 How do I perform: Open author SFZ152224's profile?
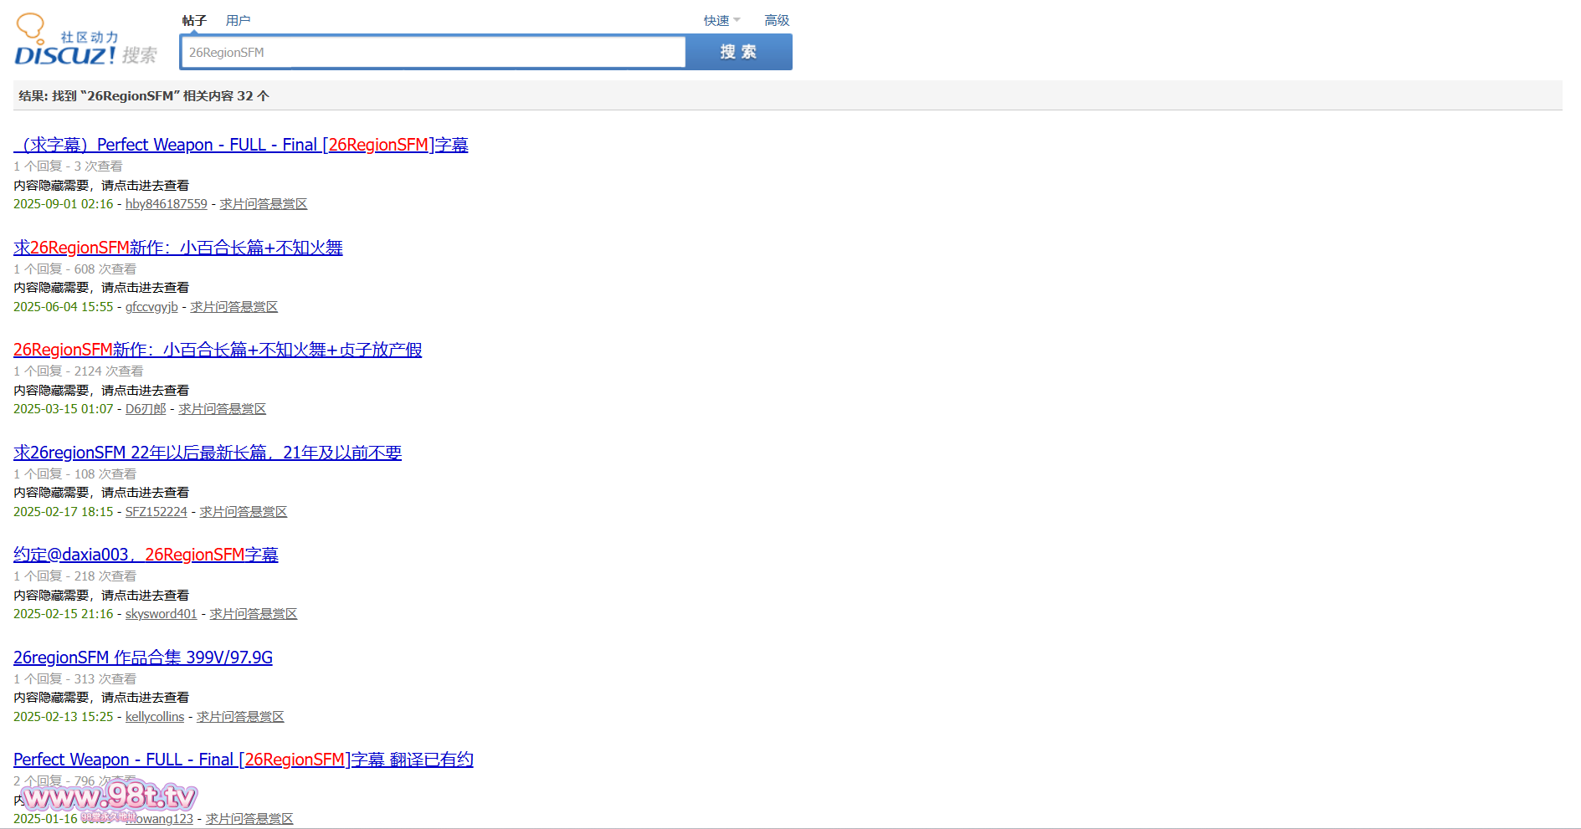157,512
